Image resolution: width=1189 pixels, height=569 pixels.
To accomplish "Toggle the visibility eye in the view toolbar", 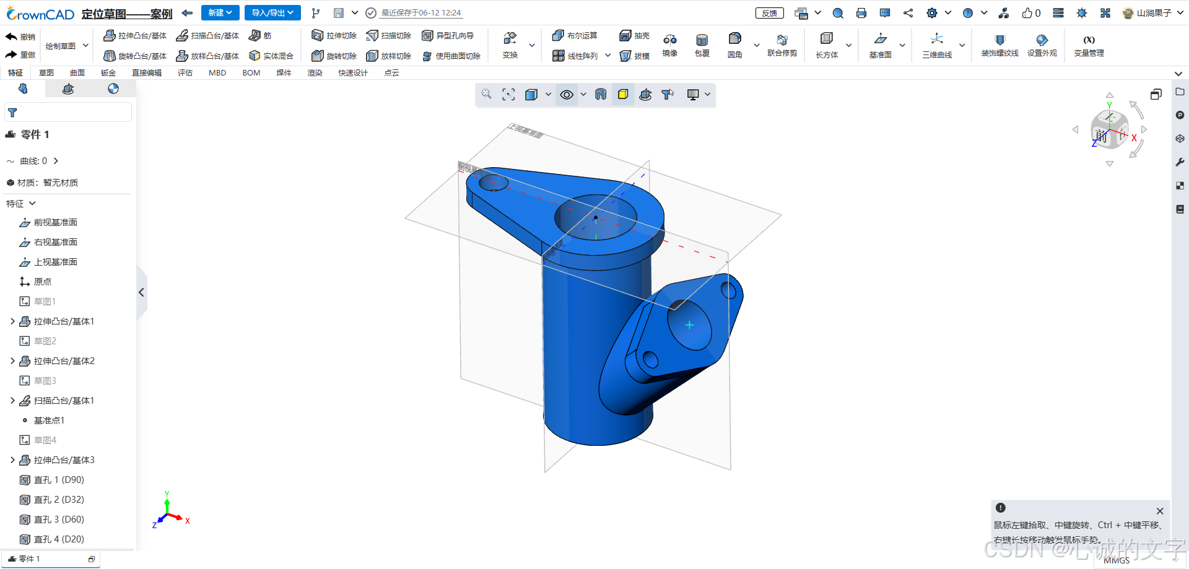I will coord(567,94).
